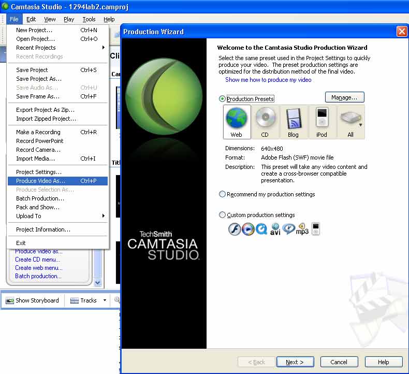Screen dimensions: 409x374
Task: Choose the iPod production preset
Action: click(x=322, y=122)
